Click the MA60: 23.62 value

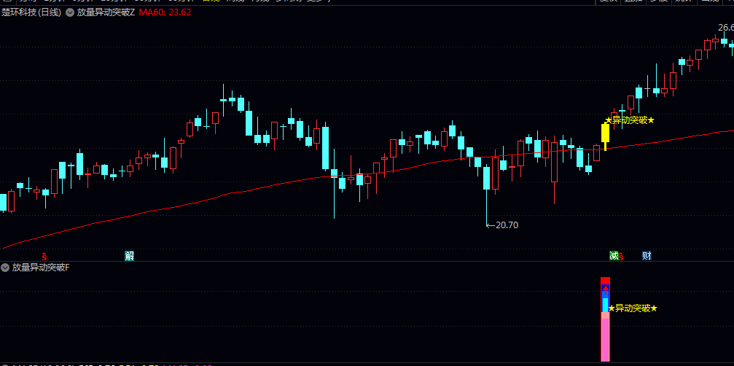tap(165, 12)
